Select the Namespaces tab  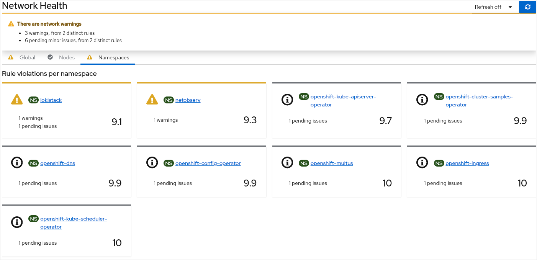[113, 57]
